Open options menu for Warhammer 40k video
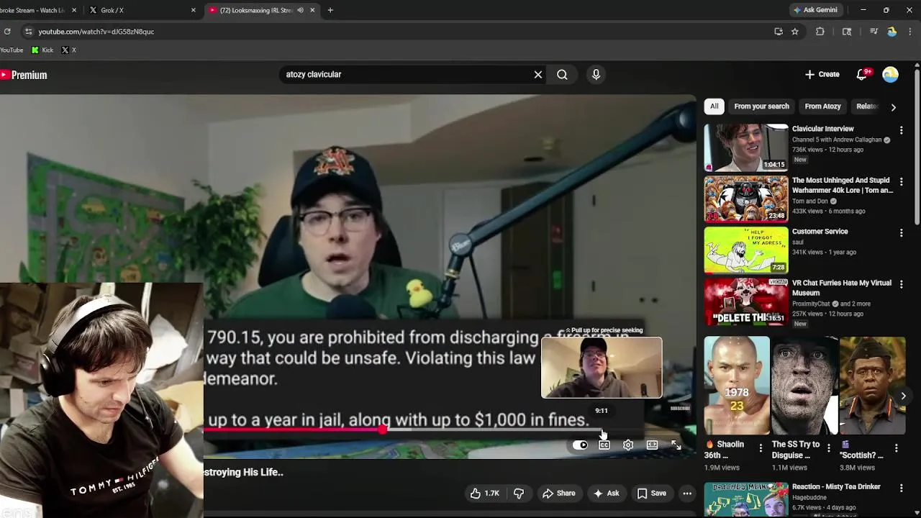Image resolution: width=921 pixels, height=518 pixels. point(901,181)
